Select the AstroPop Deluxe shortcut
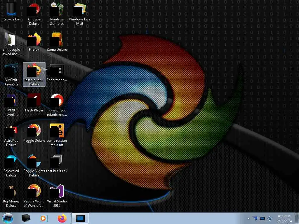 [x=11, y=135]
